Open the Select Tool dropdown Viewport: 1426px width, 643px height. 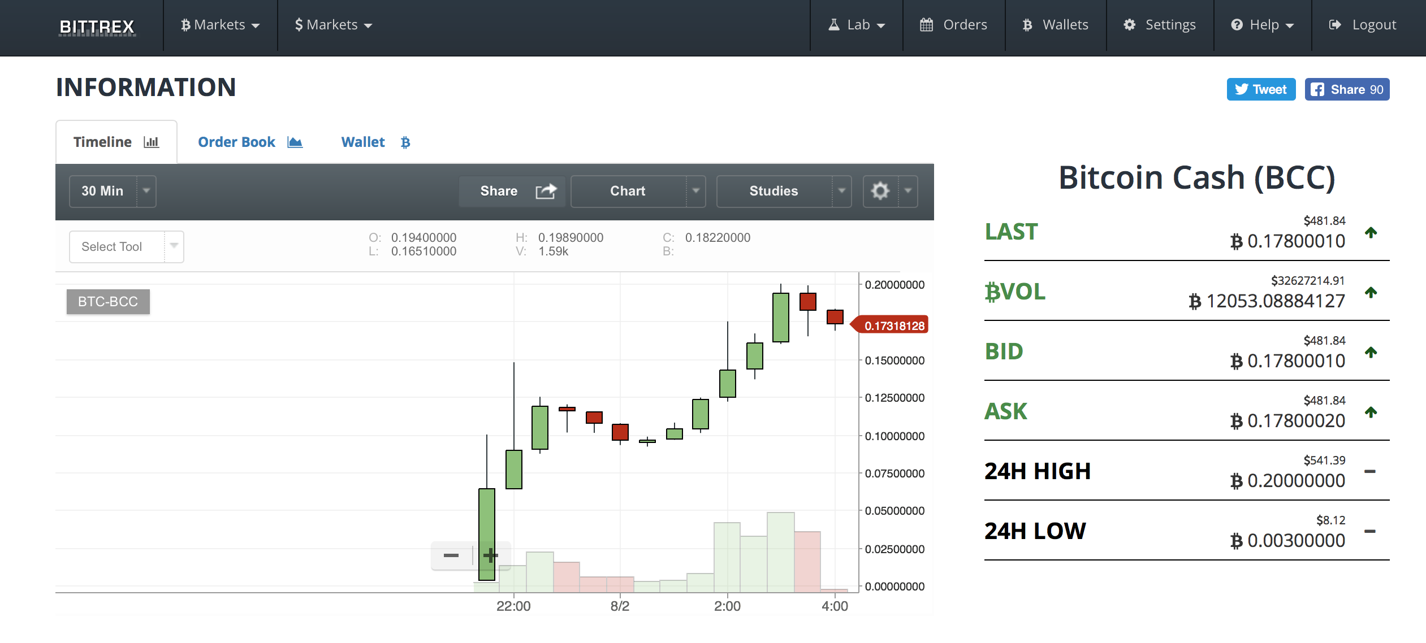pos(127,246)
